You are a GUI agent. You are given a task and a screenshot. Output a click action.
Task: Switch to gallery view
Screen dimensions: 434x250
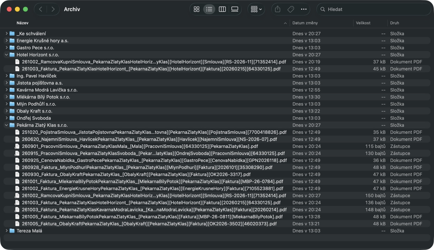tap(235, 9)
